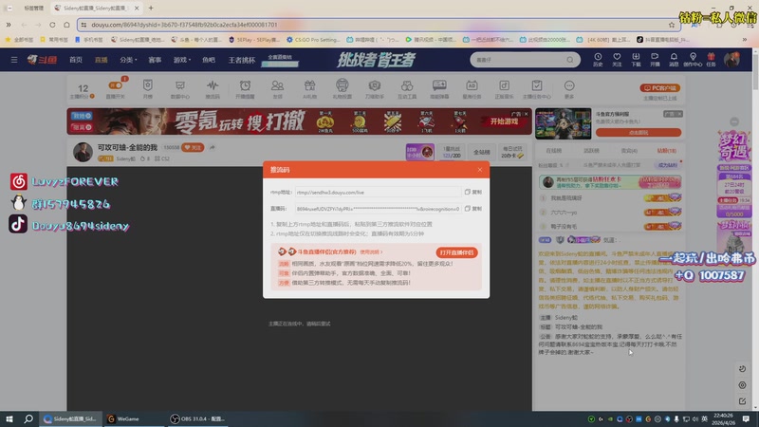Go to 直播 in navigation

pos(102,60)
